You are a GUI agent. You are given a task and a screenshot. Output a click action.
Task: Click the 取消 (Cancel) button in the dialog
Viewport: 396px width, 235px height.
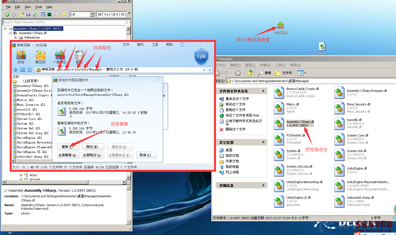(x=146, y=155)
